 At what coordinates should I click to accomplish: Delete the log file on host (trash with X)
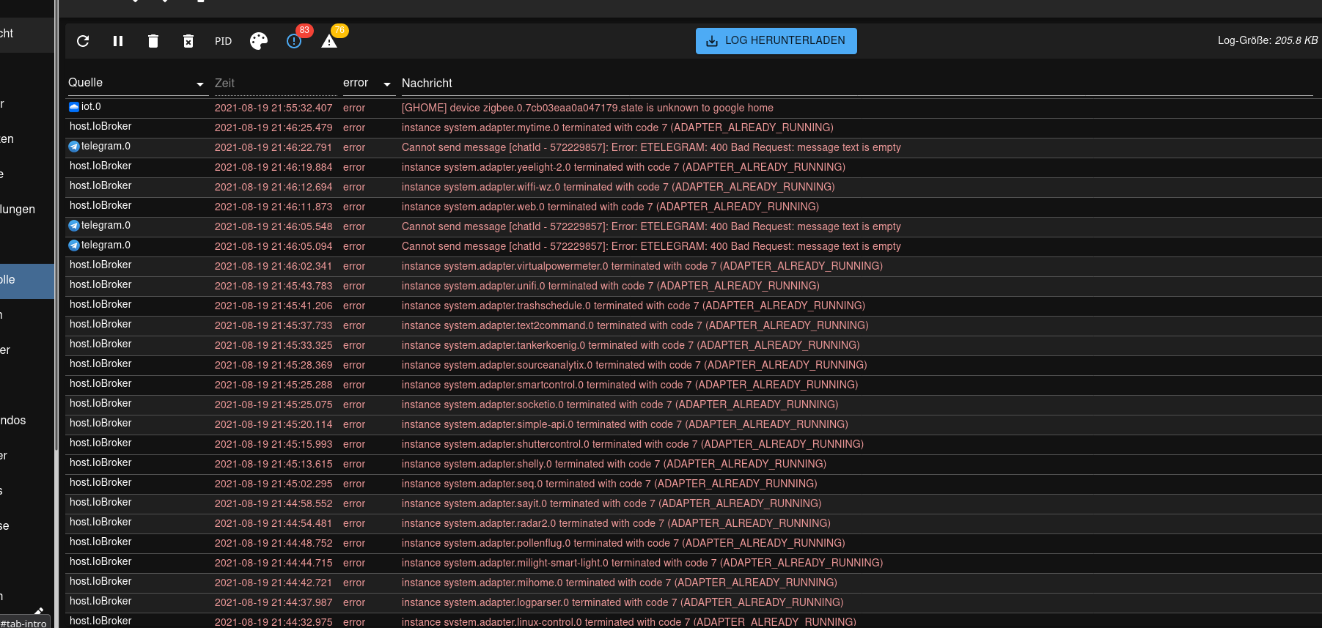(188, 41)
